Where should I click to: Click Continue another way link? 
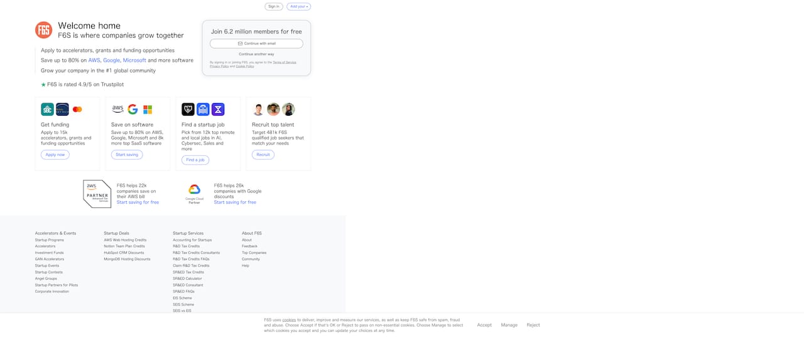coord(256,54)
